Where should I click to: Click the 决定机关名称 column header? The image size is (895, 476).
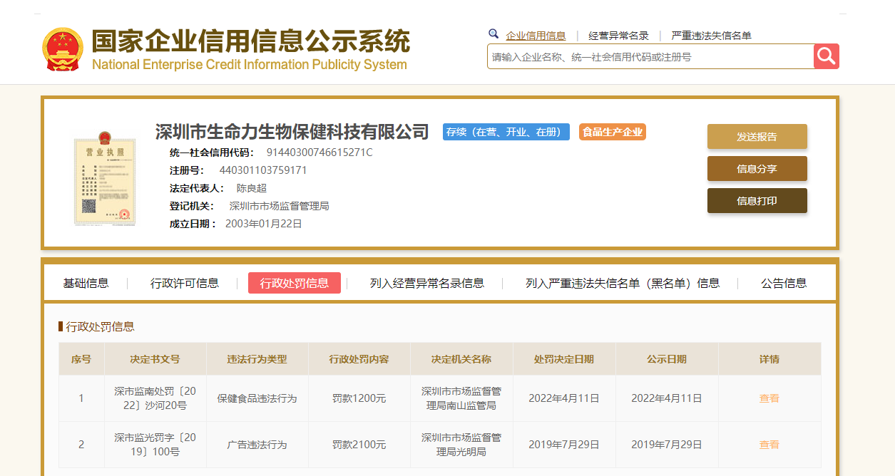point(461,359)
